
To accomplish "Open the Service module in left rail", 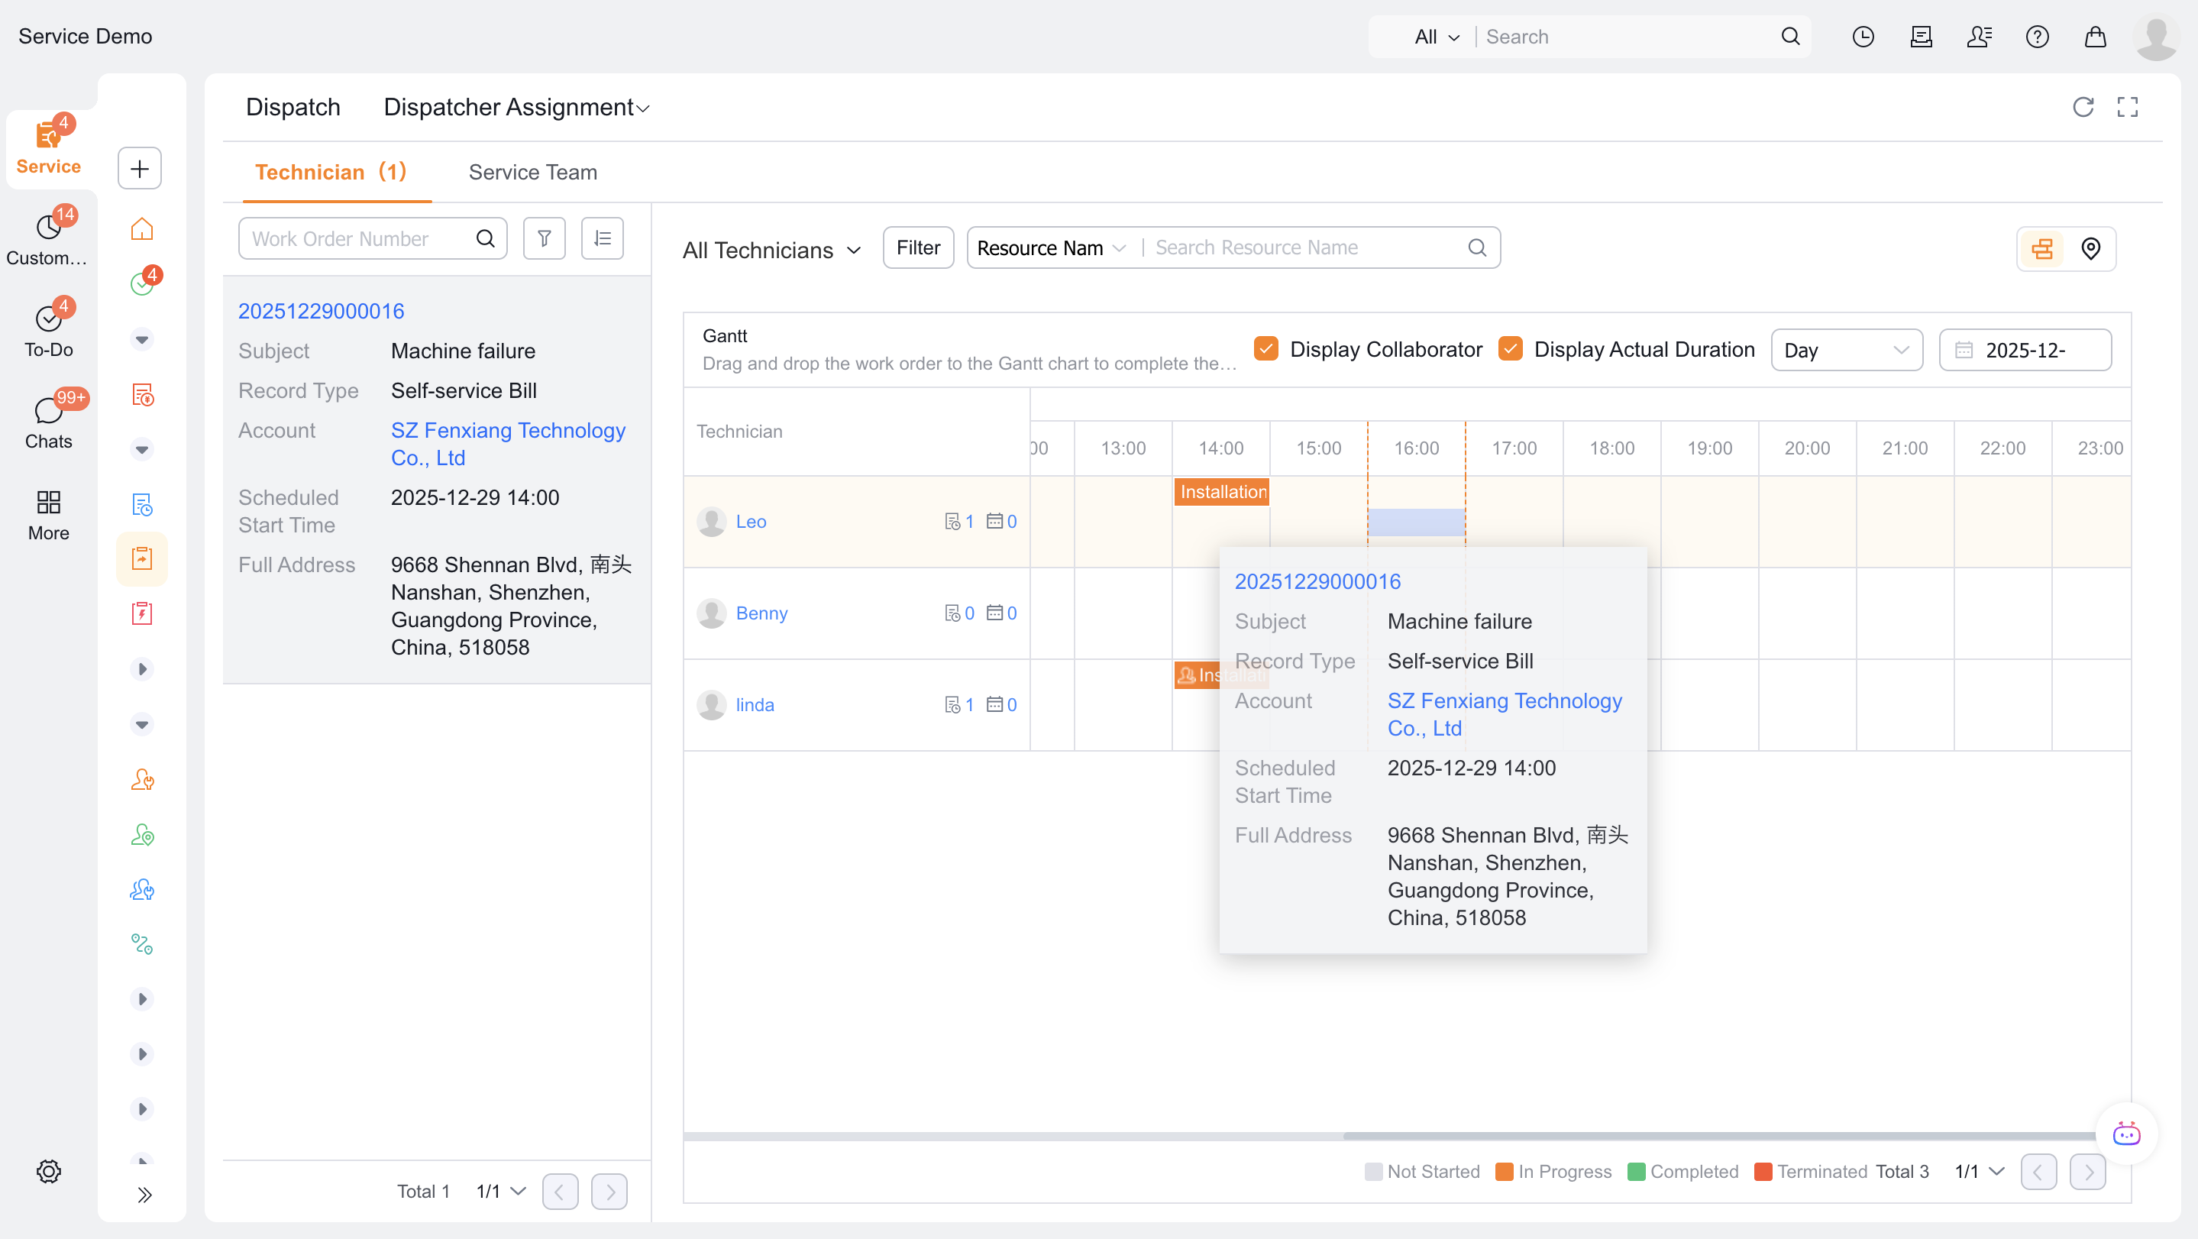I will [49, 147].
